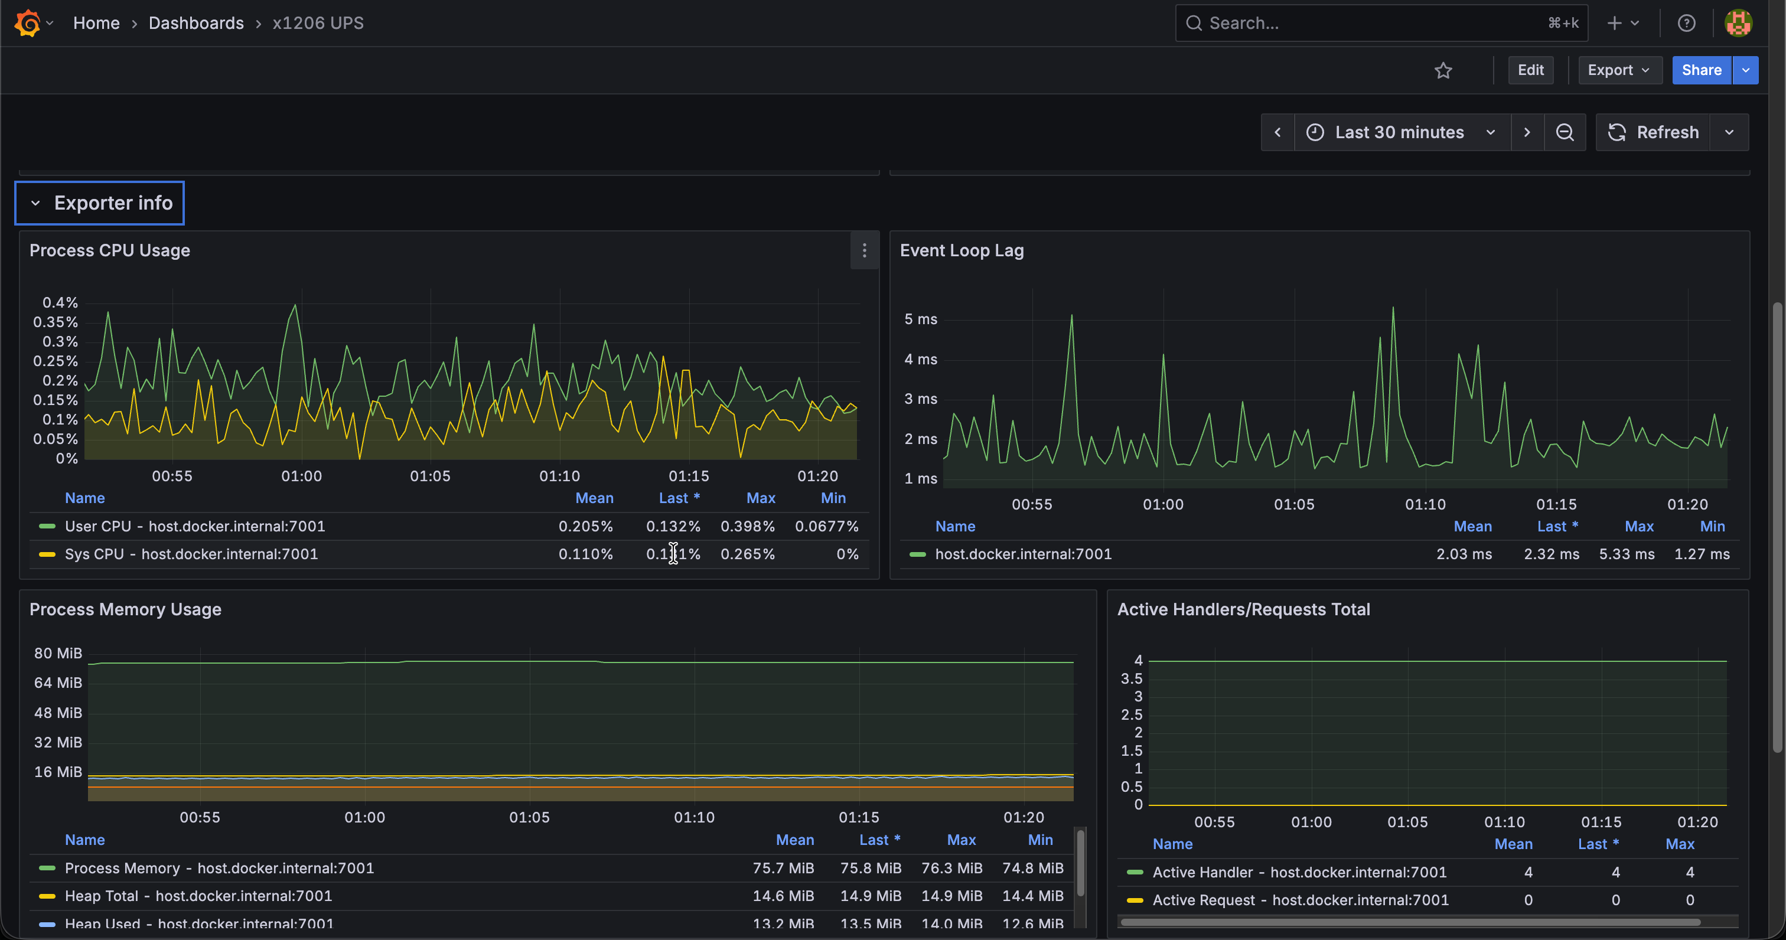Sort Event Loop Lag legend by Mean
This screenshot has height=940, width=1786.
tap(1472, 526)
